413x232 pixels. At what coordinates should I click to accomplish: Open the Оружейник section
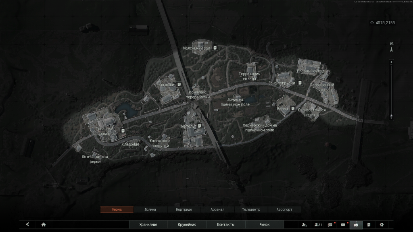coord(187,224)
